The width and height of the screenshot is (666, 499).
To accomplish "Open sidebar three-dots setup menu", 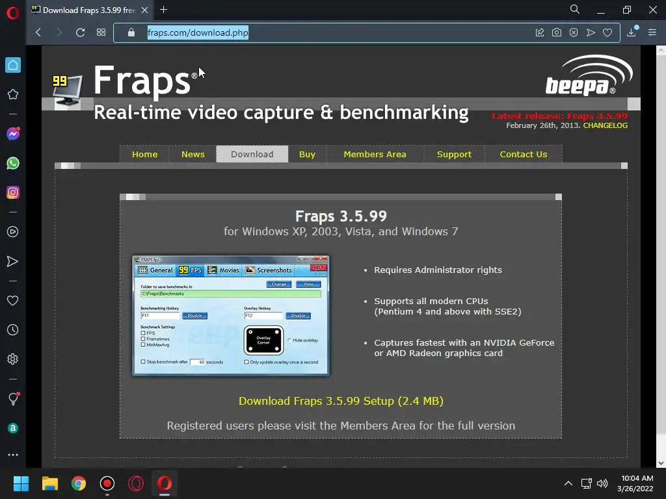I will pyautogui.click(x=13, y=455).
